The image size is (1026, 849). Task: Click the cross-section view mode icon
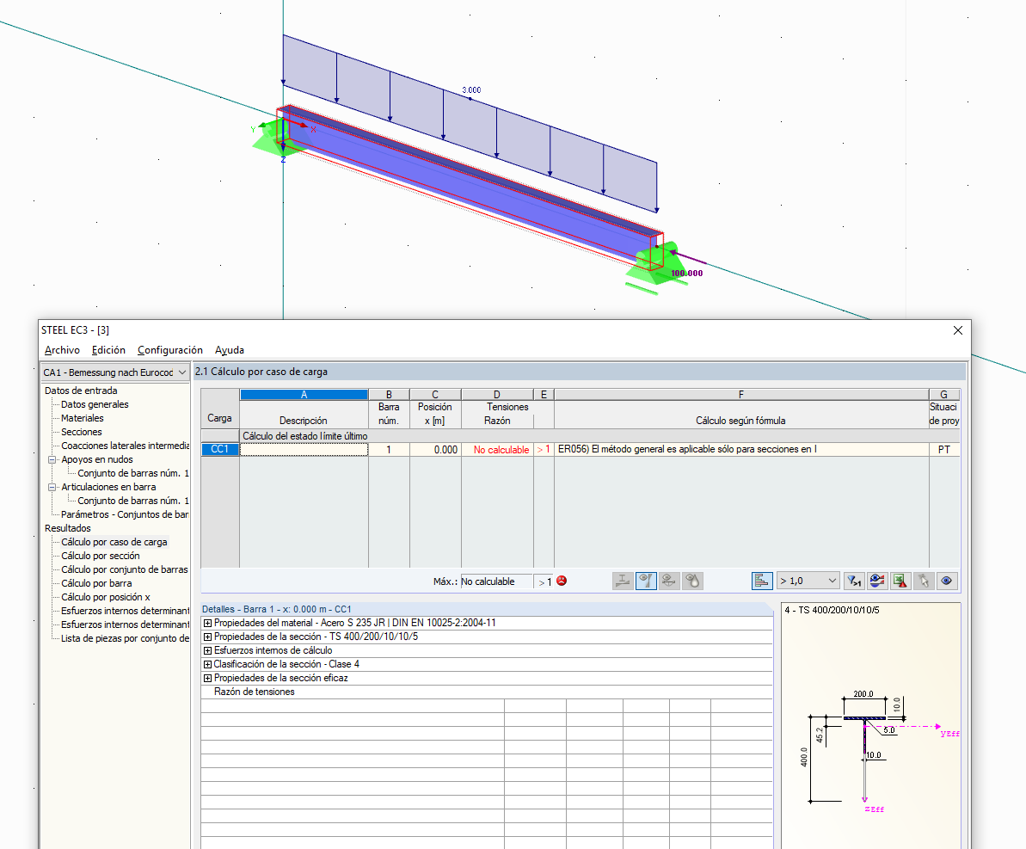click(x=623, y=581)
